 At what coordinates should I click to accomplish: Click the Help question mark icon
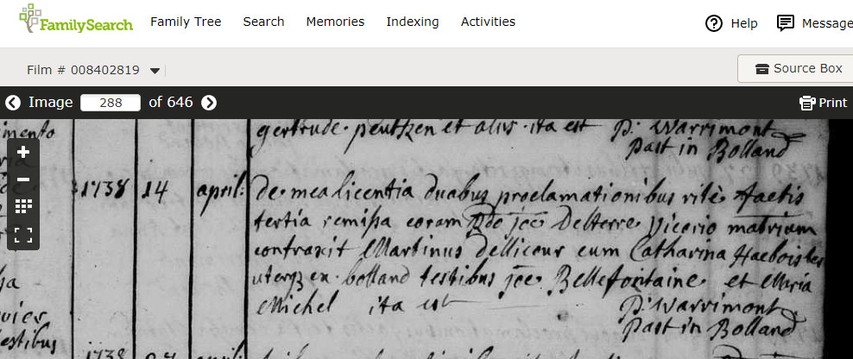point(714,23)
